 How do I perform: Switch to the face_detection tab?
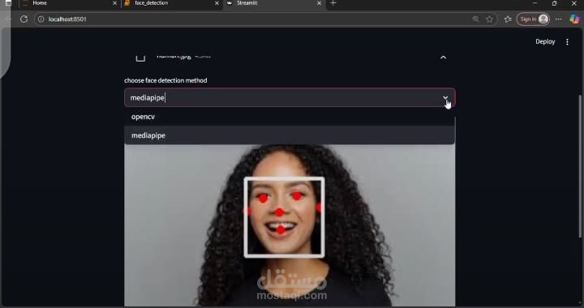pyautogui.click(x=171, y=3)
